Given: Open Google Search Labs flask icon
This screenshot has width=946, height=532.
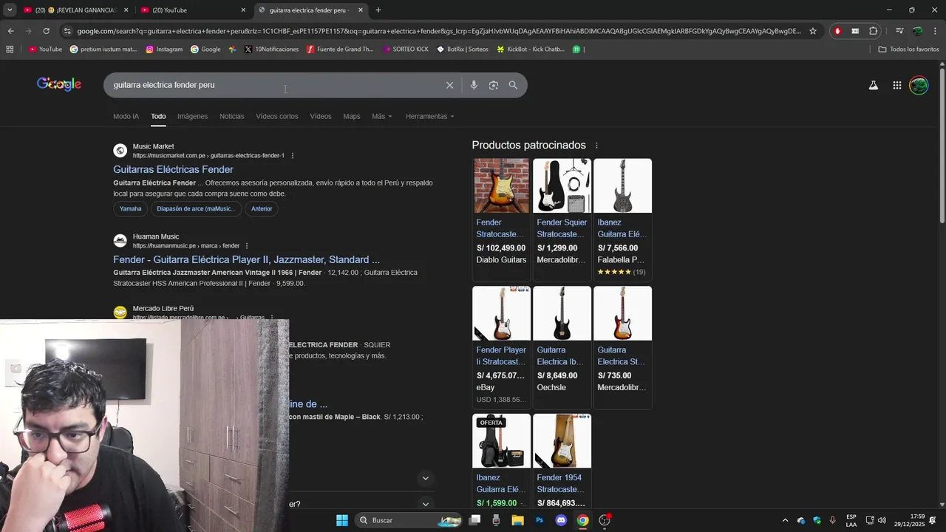Looking at the screenshot, I should 874,85.
